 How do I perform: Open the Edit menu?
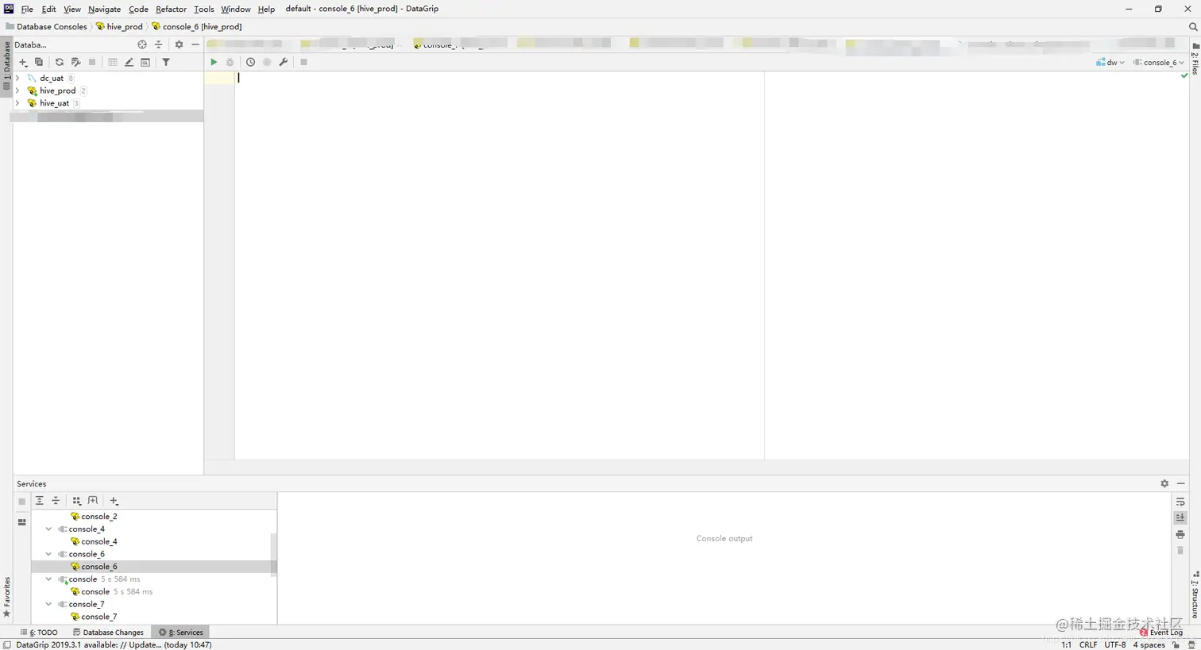49,9
